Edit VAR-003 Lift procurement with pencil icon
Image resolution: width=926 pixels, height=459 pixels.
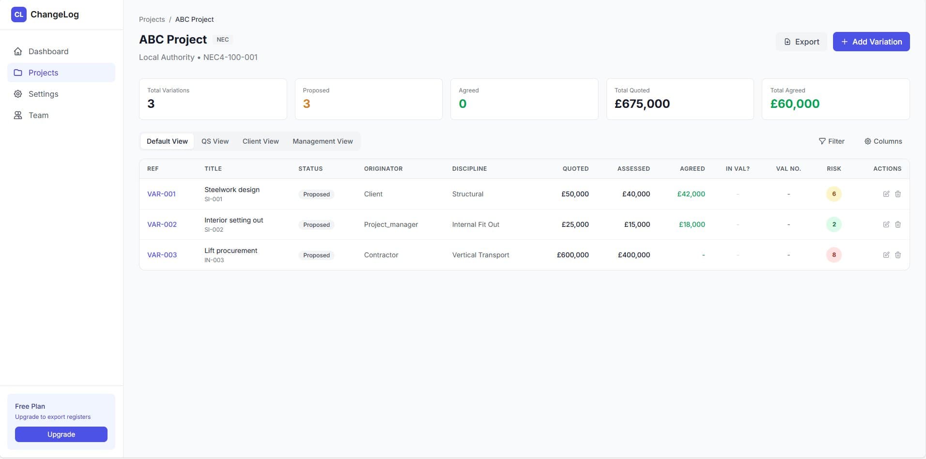(887, 255)
